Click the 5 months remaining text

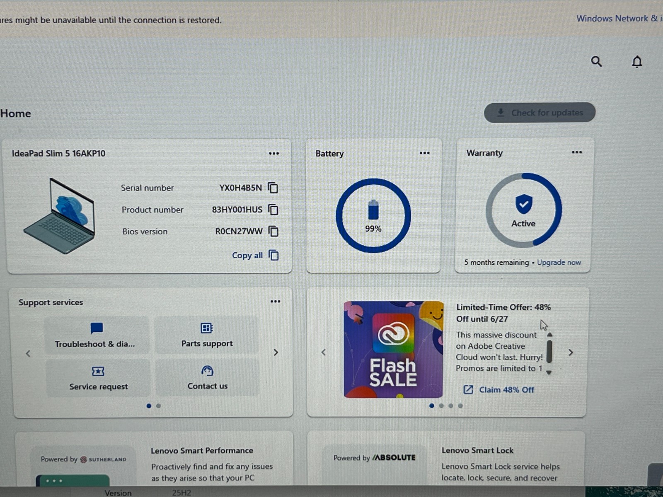[496, 262]
